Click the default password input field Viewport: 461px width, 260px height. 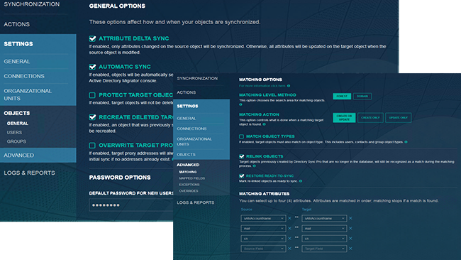pyautogui.click(x=131, y=205)
